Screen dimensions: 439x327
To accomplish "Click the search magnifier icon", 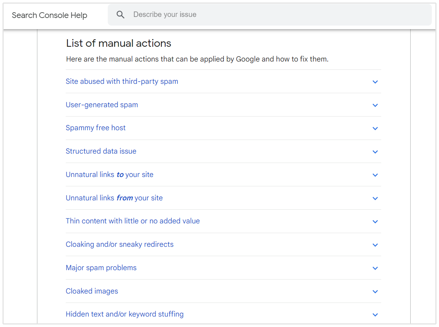I will 121,15.
